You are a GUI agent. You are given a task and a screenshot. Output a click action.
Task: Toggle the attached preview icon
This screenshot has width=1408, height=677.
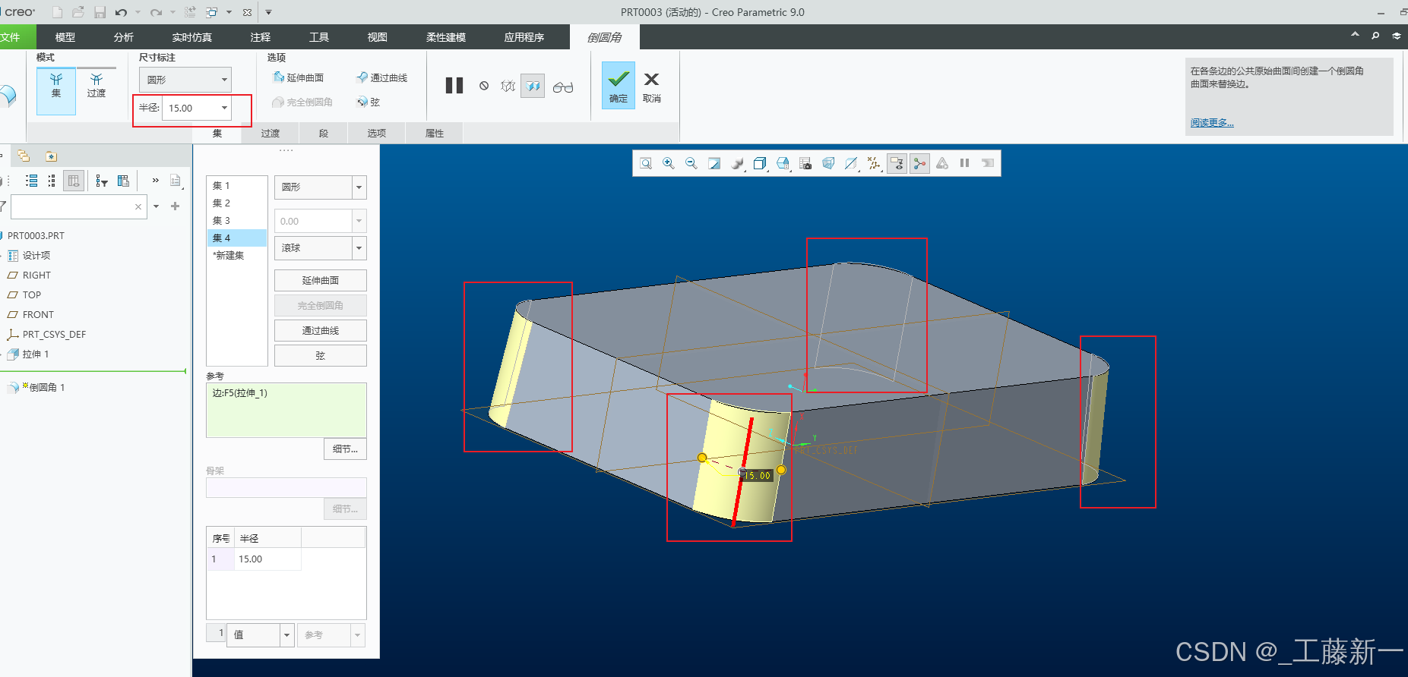(533, 86)
